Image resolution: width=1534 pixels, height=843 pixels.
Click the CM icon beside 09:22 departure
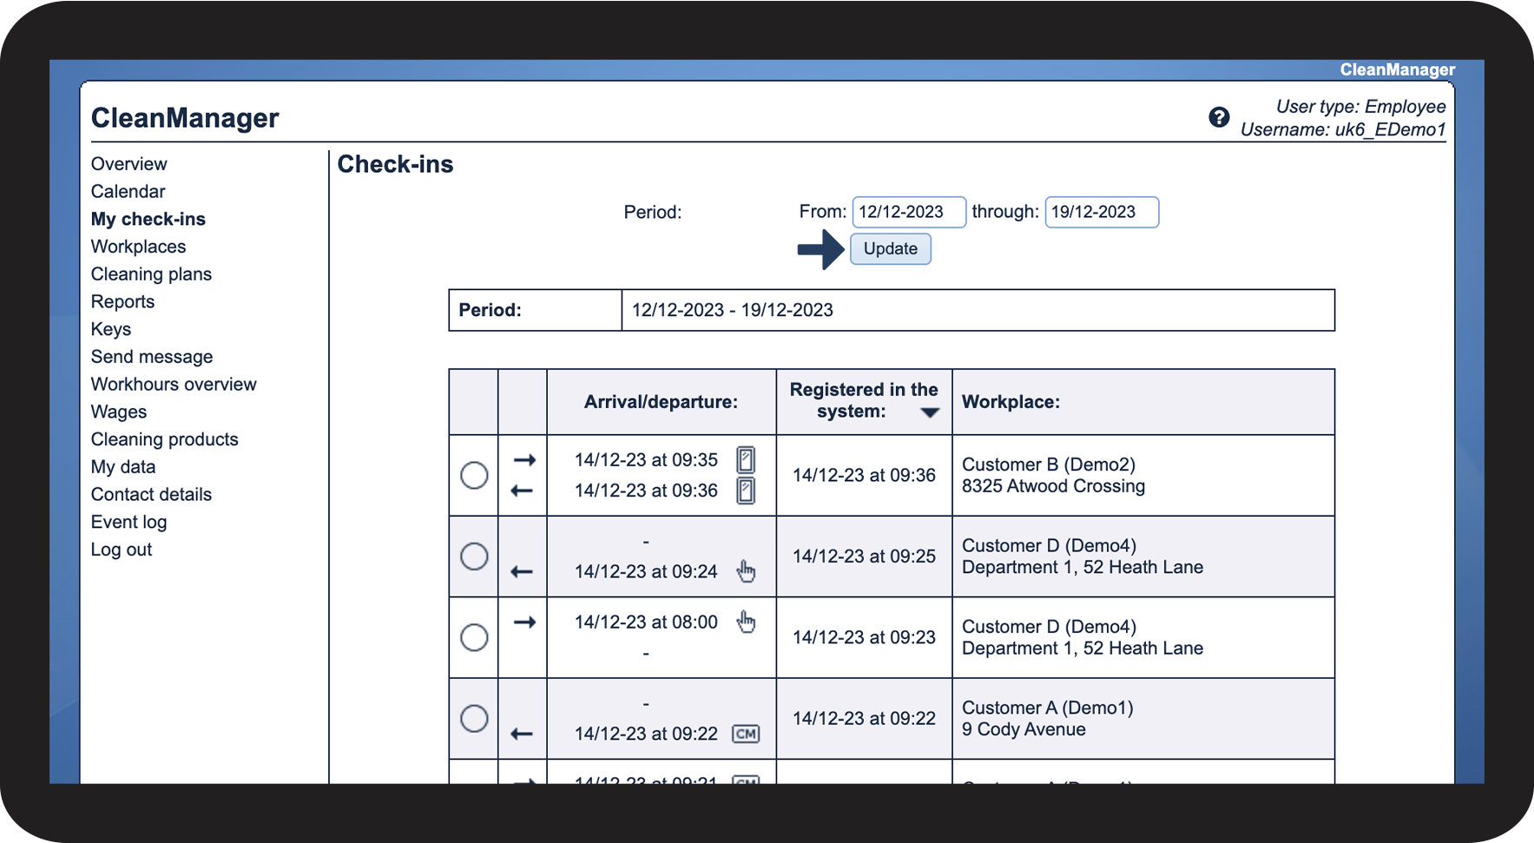pos(746,734)
